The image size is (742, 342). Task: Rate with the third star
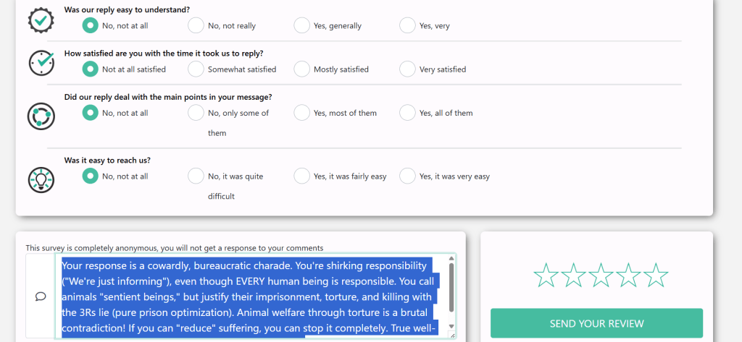pos(601,275)
